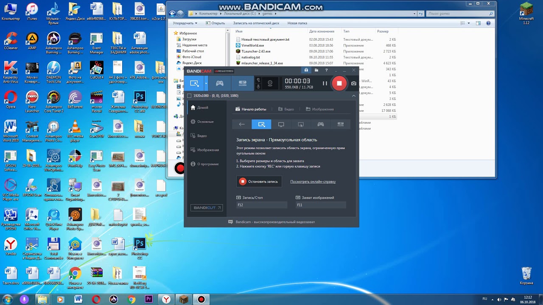This screenshot has width=543, height=305.
Task: Toggle microphone recording icon in Bandicam
Action: pyautogui.click(x=258, y=87)
